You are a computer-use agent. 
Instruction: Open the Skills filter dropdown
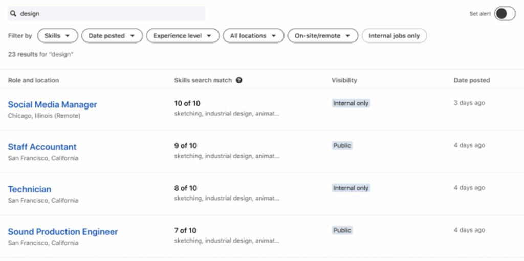(x=57, y=36)
